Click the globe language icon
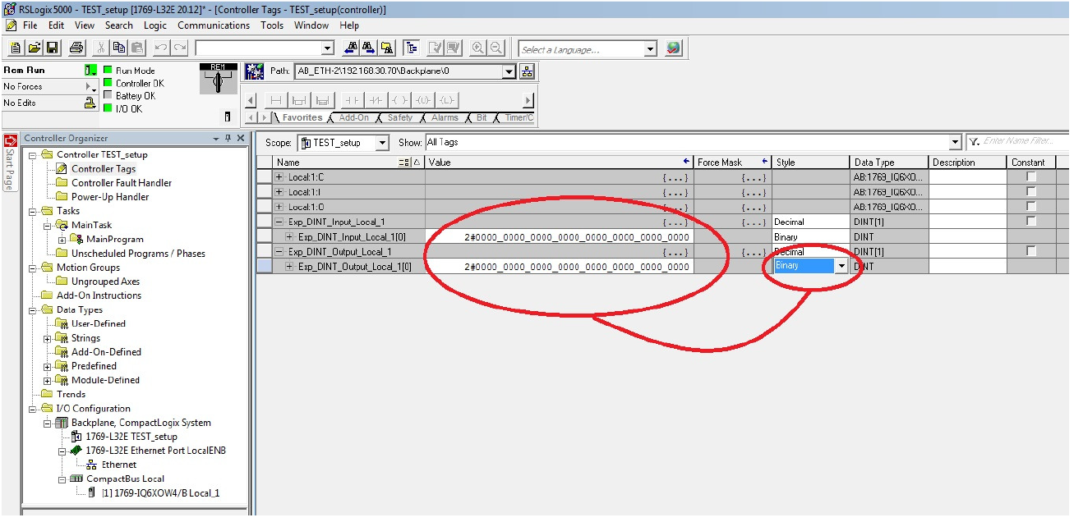The image size is (1074, 522). tap(673, 48)
